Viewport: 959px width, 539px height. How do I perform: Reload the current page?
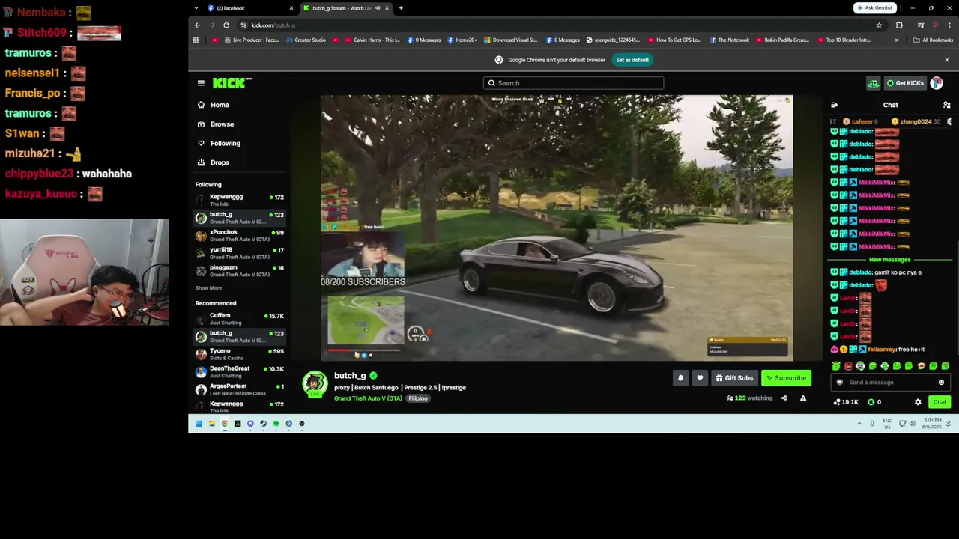click(226, 25)
